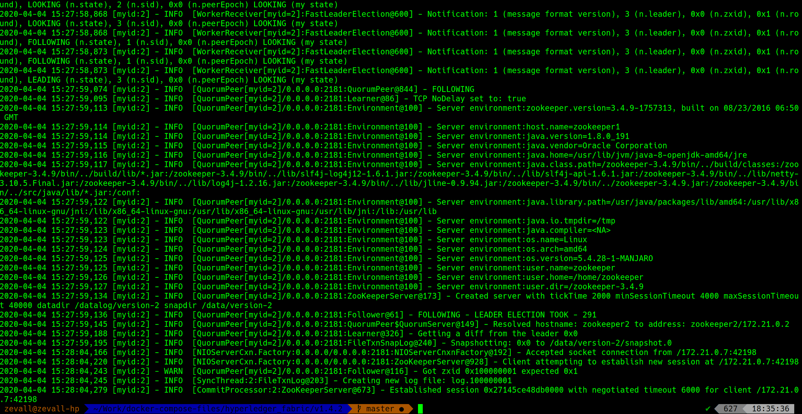Screen dimensions: 802x414
Task: Click the green checkmark status icon
Action: 708,409
